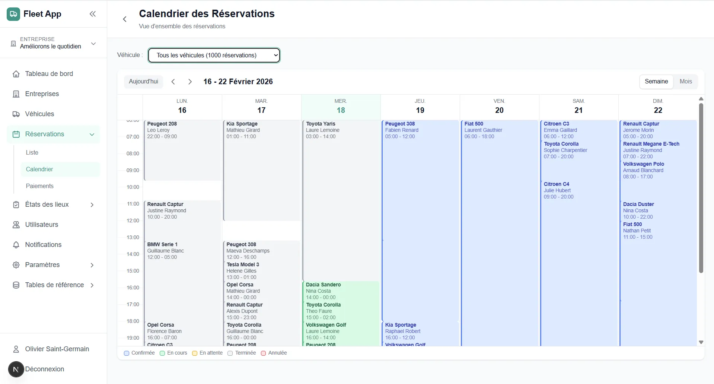
Task: Select the Entreprises building icon
Action: 16,94
